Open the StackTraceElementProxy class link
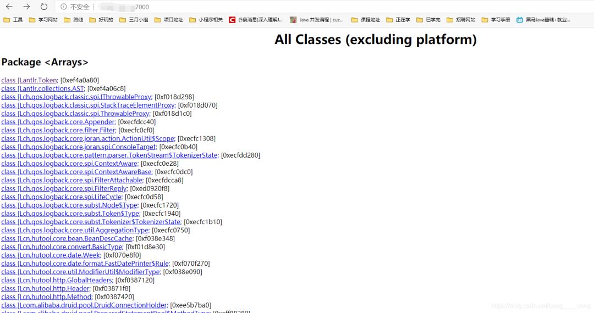 (x=88, y=105)
